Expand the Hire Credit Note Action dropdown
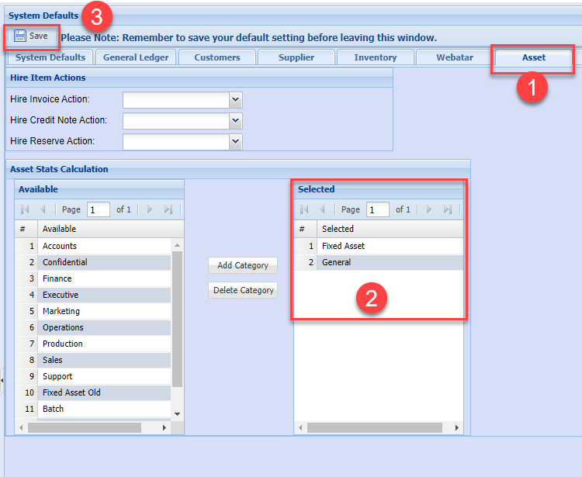The width and height of the screenshot is (582, 477). point(236,120)
